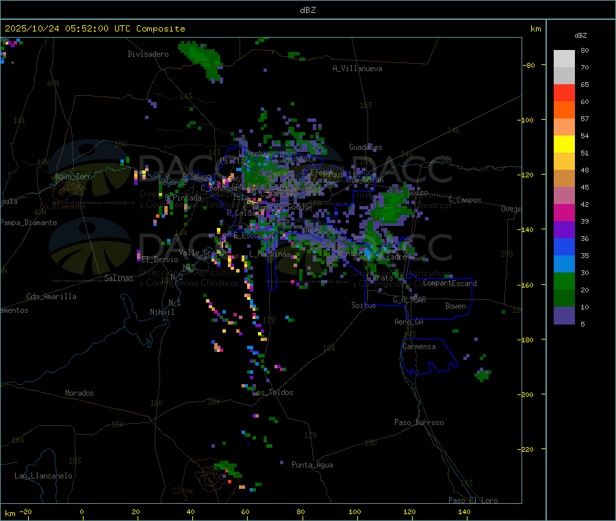Click the magenta 42-39 dBZ legend swatch
616x521 pixels.
pyautogui.click(x=564, y=212)
